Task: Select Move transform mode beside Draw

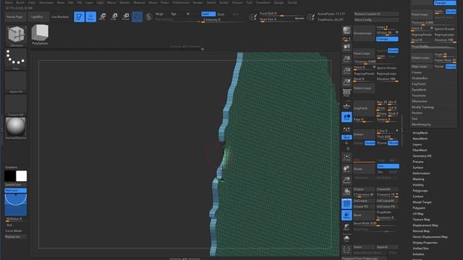Action: [x=103, y=17]
